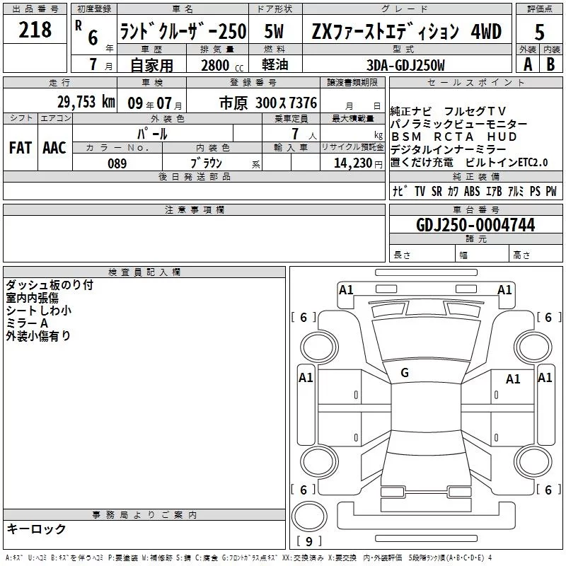Screen dimensions: 566x566
Task: Click 置くだけ充電 ビルトインETC2.0 line
Action: 469,163
